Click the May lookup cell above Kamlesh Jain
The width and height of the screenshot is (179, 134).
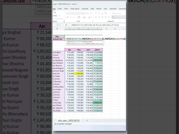pos(59,37)
